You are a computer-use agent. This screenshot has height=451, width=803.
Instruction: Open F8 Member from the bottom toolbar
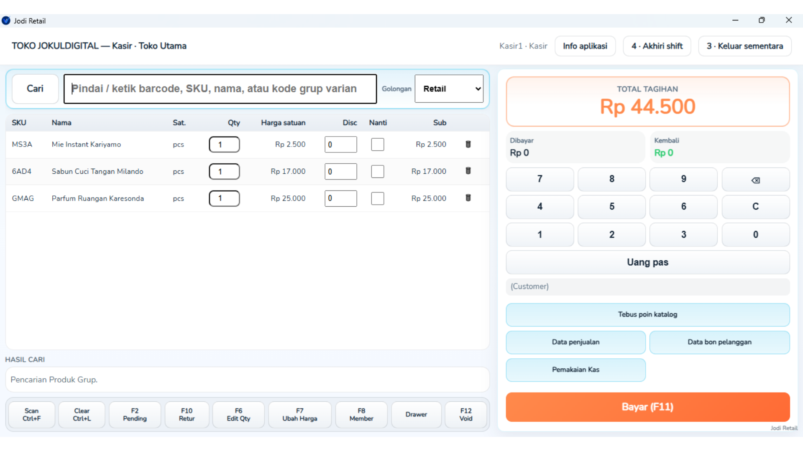click(361, 415)
